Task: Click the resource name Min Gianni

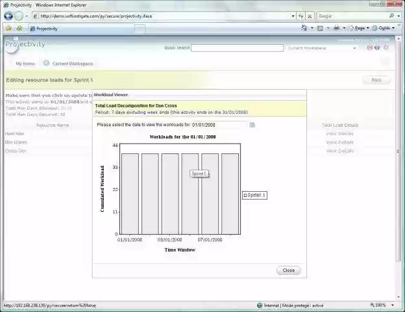Action: (x=16, y=142)
